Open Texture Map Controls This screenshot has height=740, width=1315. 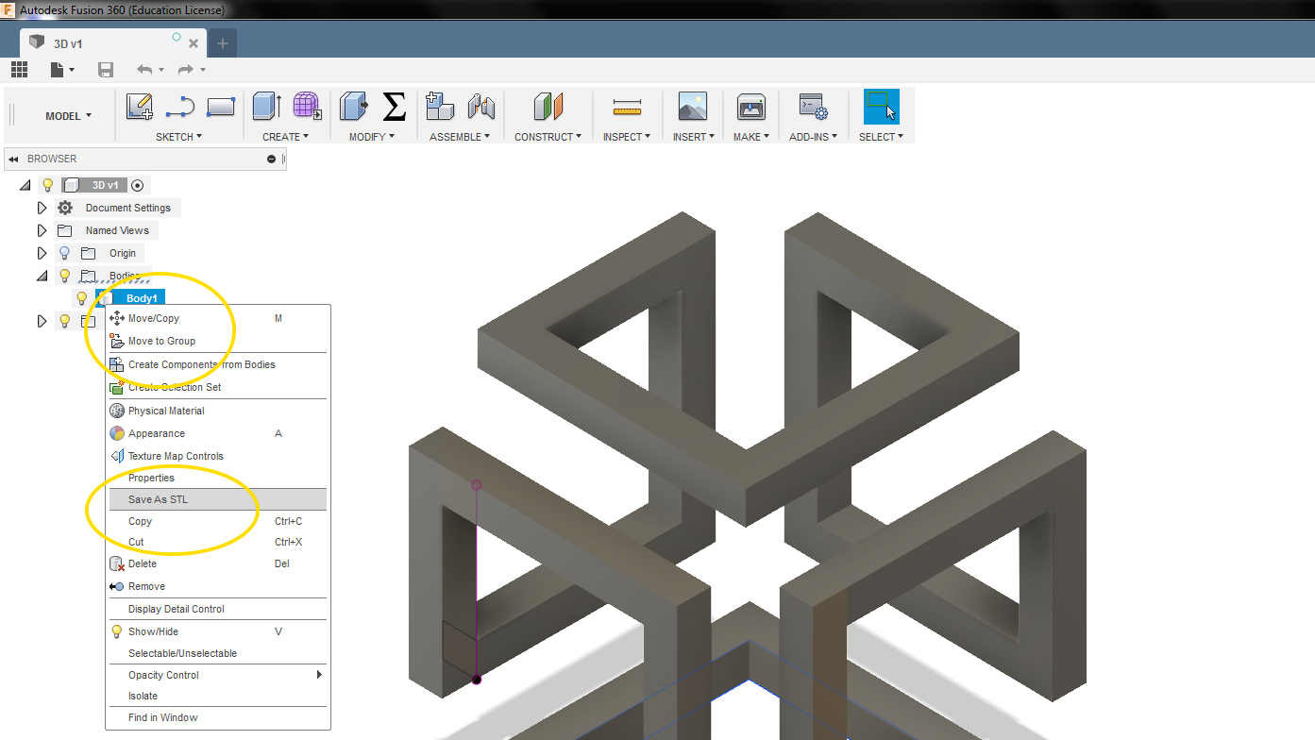click(217, 456)
